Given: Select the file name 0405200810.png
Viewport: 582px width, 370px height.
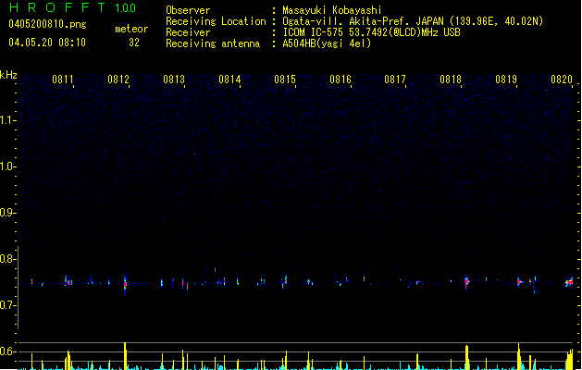Looking at the screenshot, I should tap(47, 24).
